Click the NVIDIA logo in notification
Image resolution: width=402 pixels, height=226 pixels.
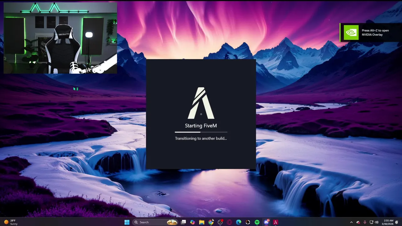tap(351, 33)
